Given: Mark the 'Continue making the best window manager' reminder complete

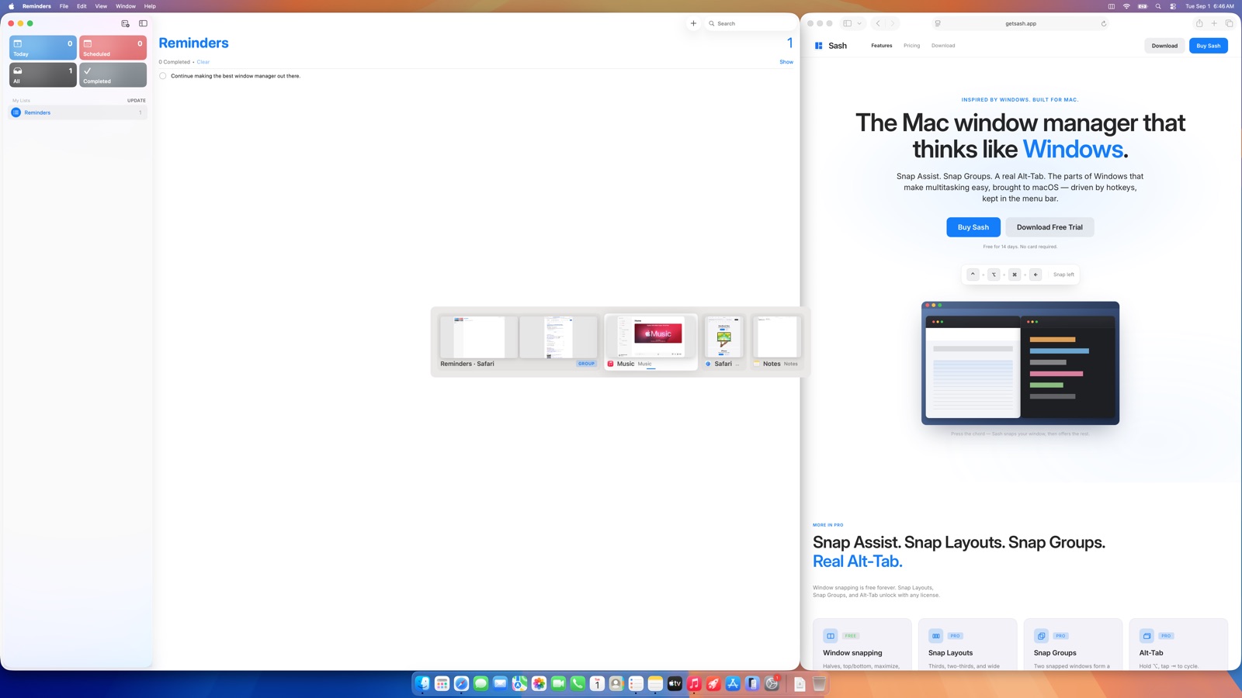Looking at the screenshot, I should pos(163,76).
